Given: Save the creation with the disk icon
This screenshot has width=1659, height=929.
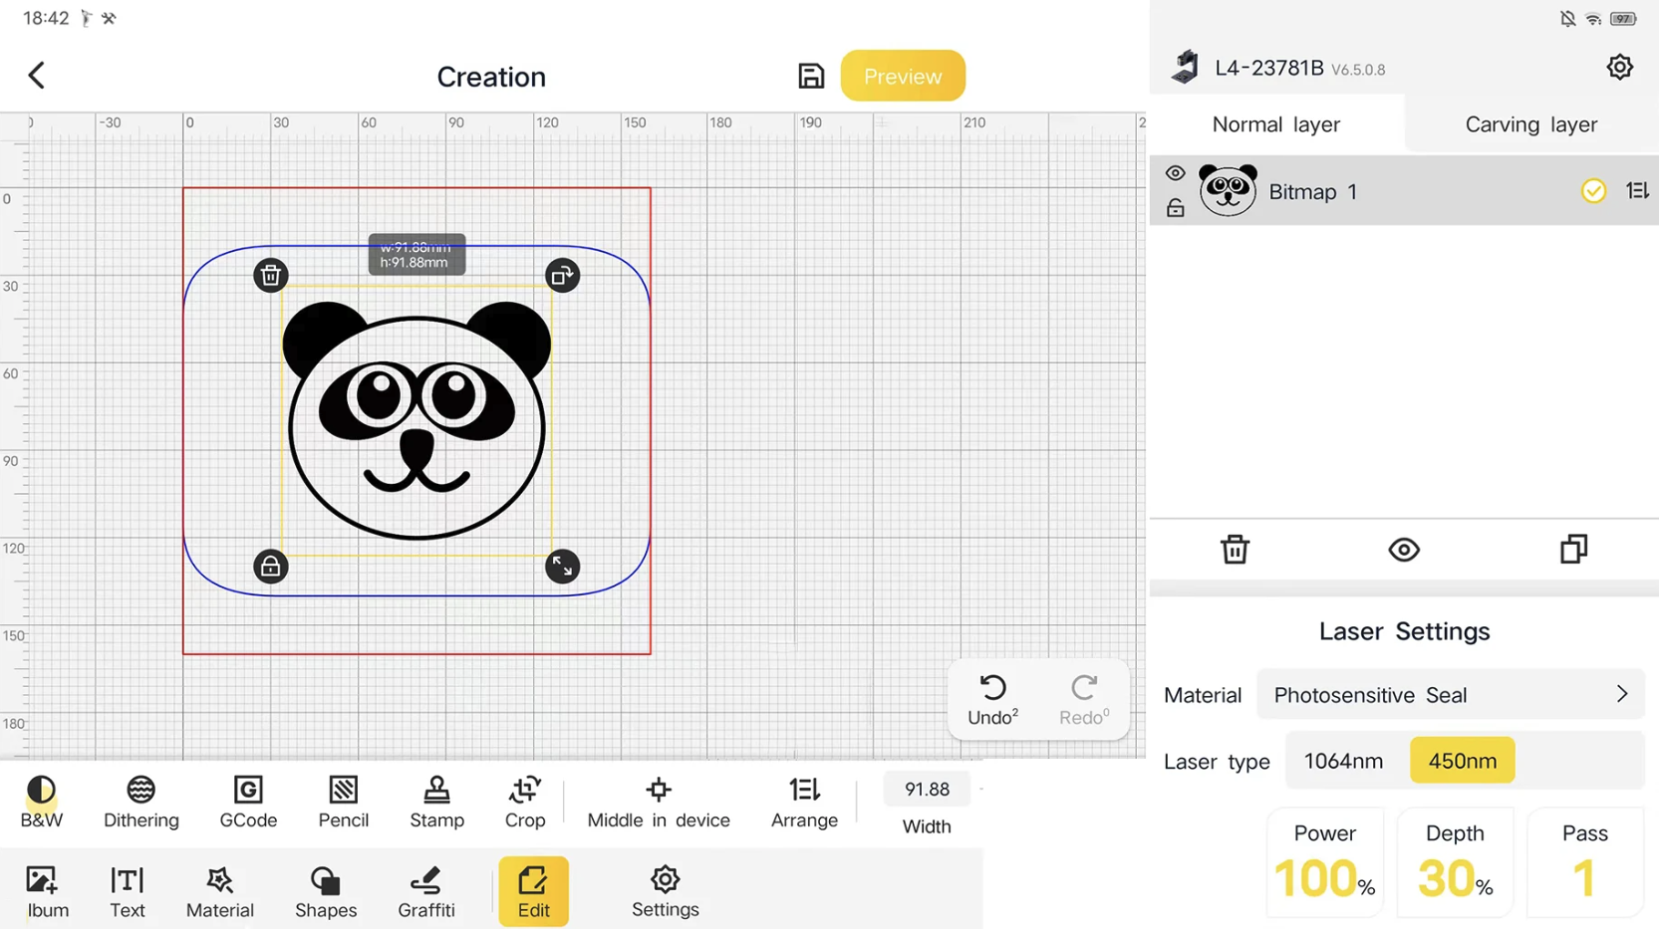Looking at the screenshot, I should 811,76.
